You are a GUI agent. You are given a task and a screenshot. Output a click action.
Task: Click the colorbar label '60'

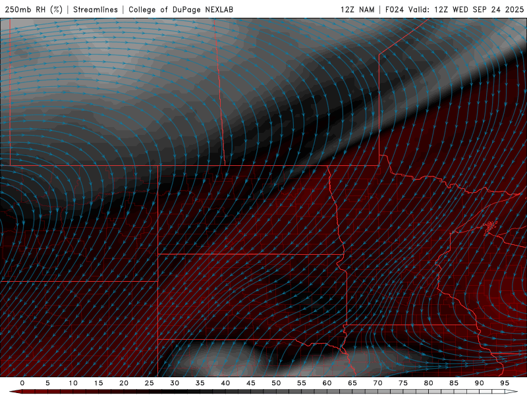327,383
